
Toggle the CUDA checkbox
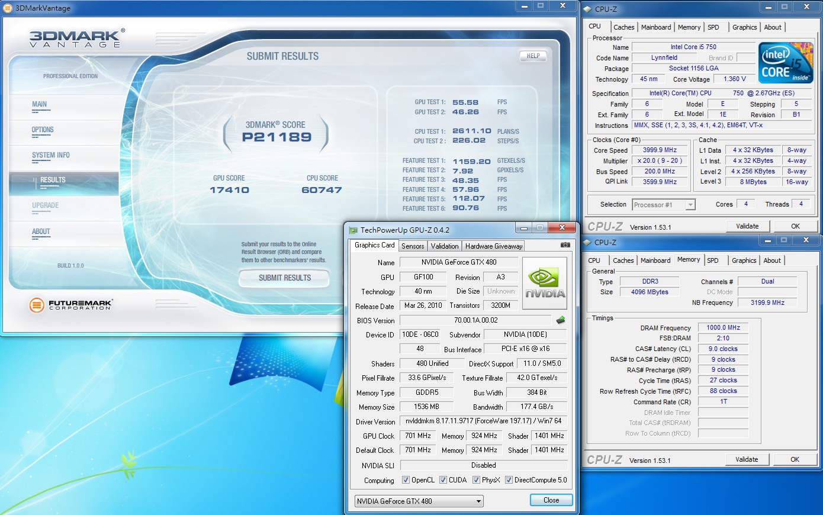(443, 480)
